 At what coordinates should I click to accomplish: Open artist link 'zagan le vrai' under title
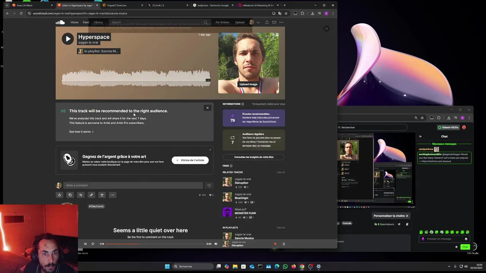tap(88, 42)
